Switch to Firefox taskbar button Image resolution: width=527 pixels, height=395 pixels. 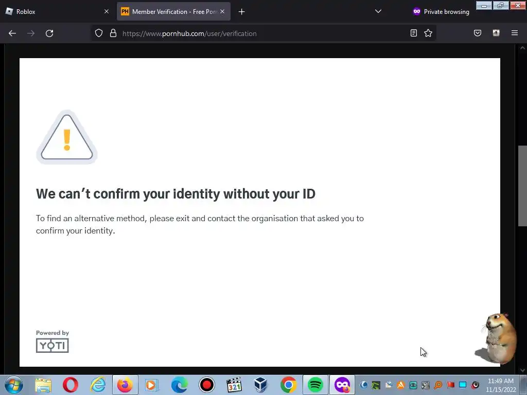tap(125, 385)
